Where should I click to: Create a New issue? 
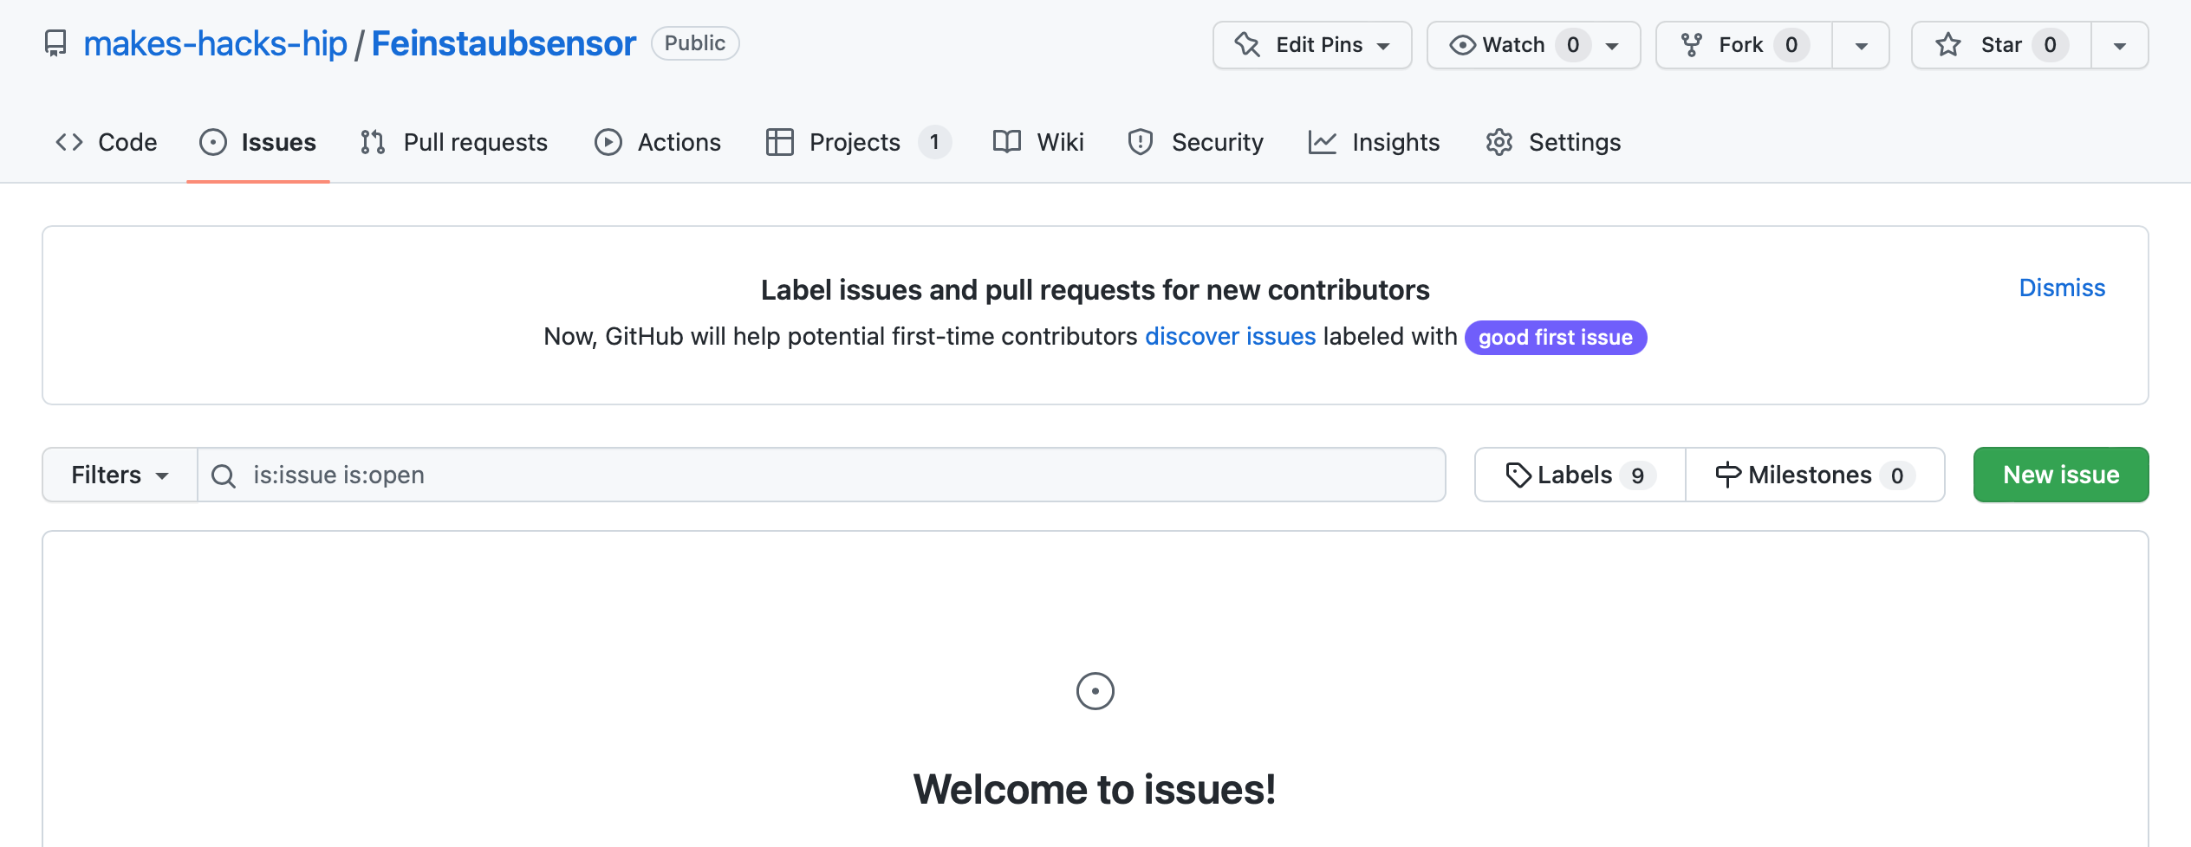(x=2061, y=475)
